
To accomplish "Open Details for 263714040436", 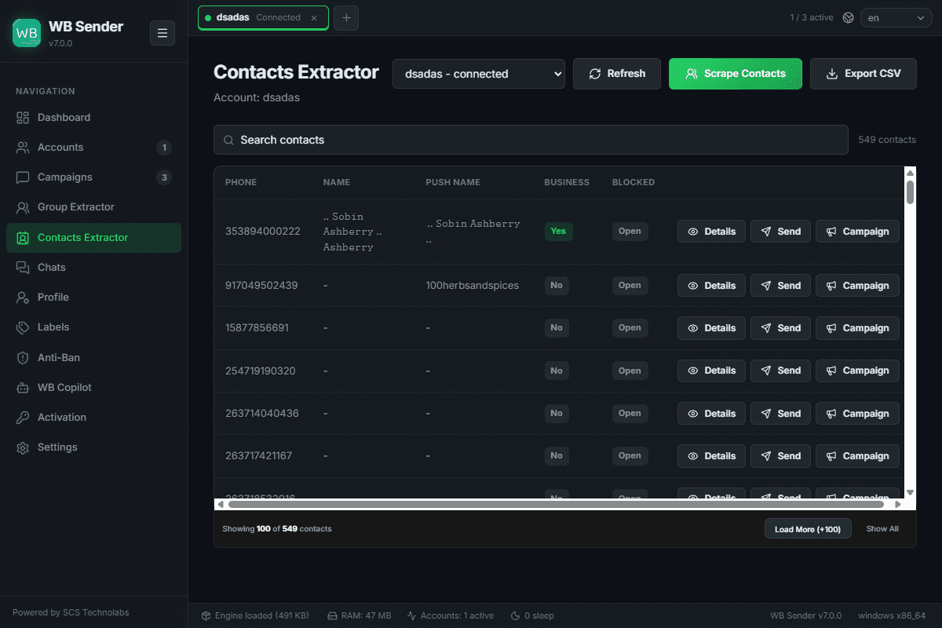I will point(711,414).
